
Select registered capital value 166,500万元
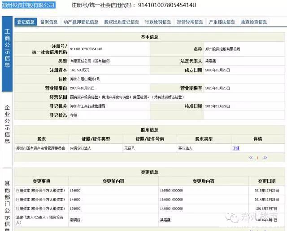coord(80,70)
